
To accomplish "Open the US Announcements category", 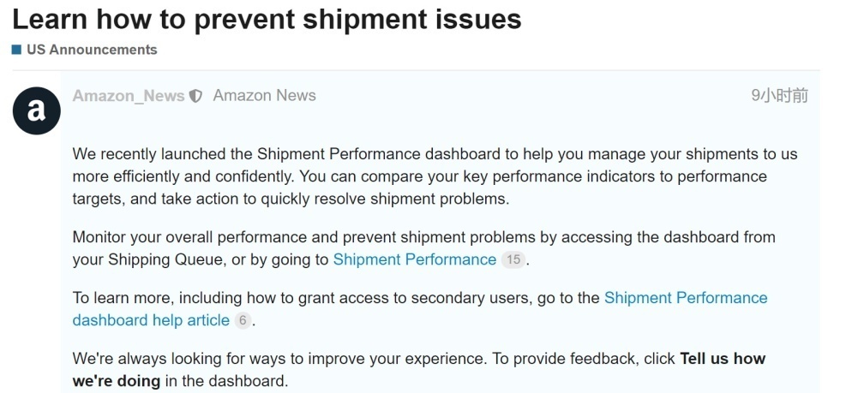I will (x=92, y=50).
